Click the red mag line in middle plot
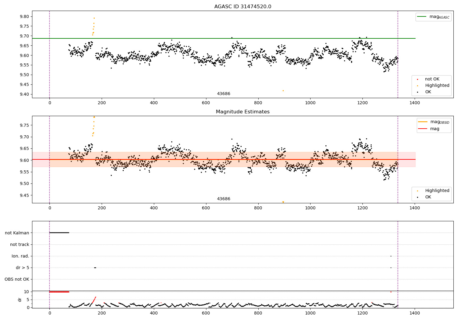The height and width of the screenshot is (320, 458). (224, 159)
